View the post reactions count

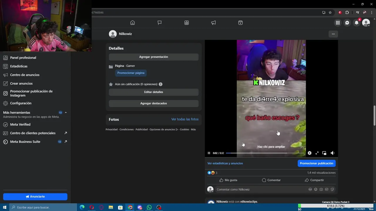point(212,173)
